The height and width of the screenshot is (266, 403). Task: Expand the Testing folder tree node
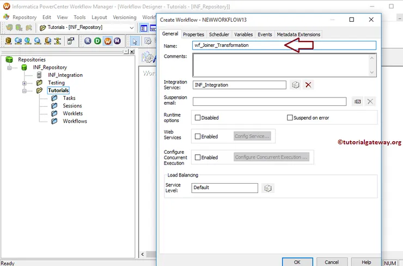click(x=25, y=83)
